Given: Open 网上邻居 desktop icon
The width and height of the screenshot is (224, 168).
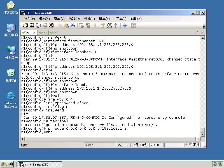Looking at the screenshot, I should pos(11,53).
